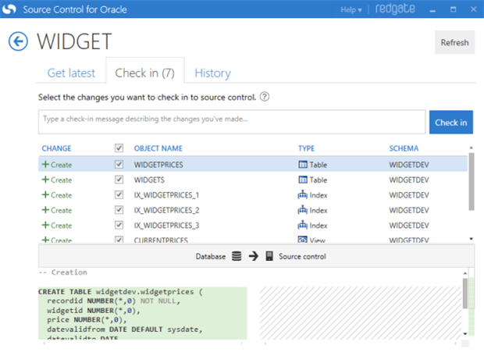Click the WIDGETDEV schema in WIDGETS row
The height and width of the screenshot is (356, 484).
(409, 180)
